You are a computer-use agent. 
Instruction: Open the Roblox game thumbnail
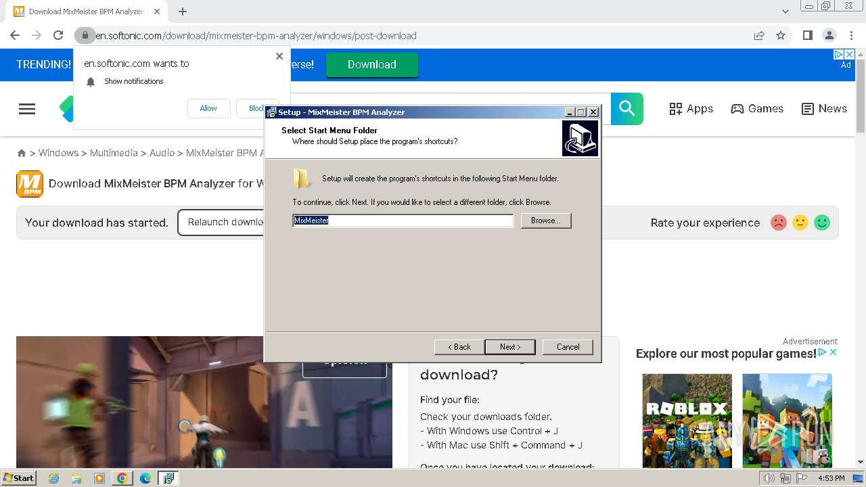tap(687, 421)
